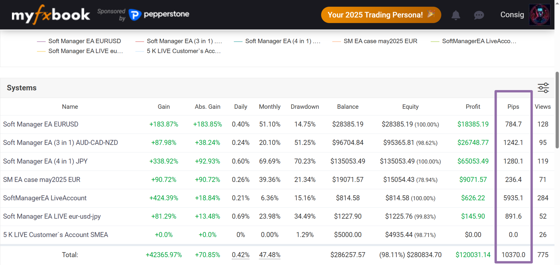Open the SoftManagerEA LiveAccount system link
Screen dimensions: 560x265
pos(45,198)
